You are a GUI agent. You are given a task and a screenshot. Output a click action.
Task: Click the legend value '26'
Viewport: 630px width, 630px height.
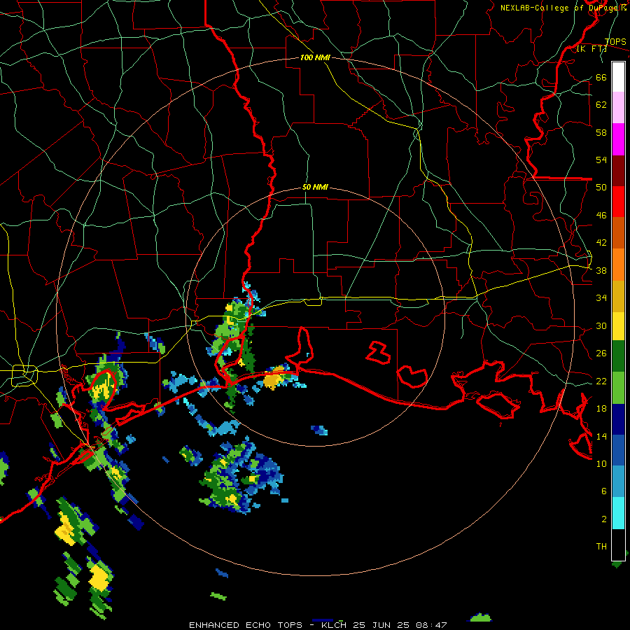coord(601,353)
